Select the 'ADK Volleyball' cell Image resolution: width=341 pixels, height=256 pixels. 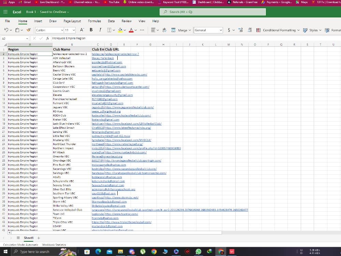coord(72,58)
